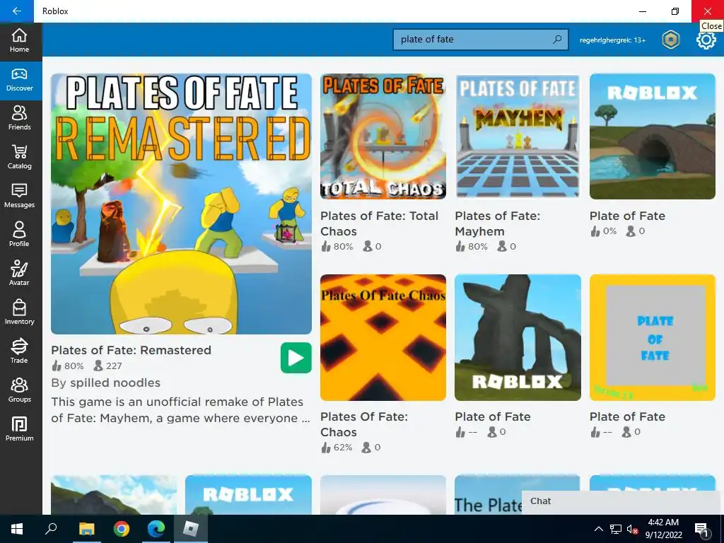Click the 62% rating under Plates Of Fate: Chaos

click(337, 448)
